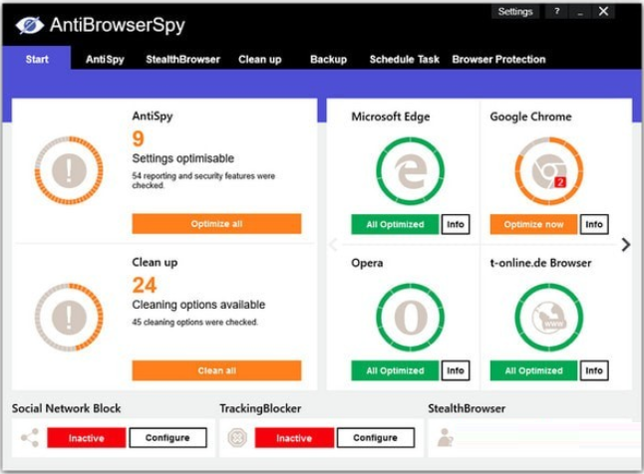644x474 pixels.
Task: Open the Schedule Task tab
Action: click(x=404, y=60)
